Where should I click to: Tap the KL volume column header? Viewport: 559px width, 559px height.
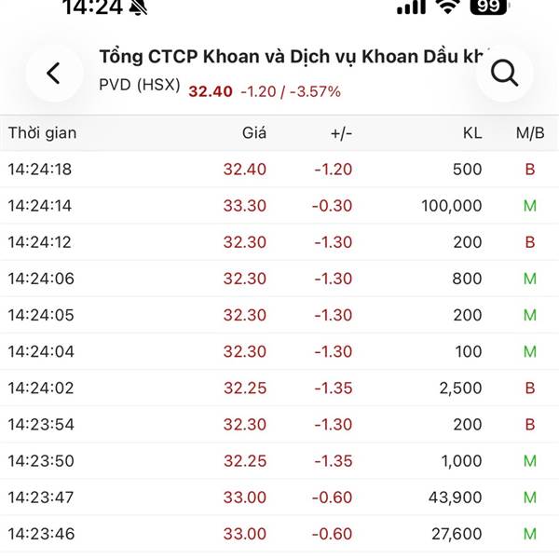coord(472,133)
